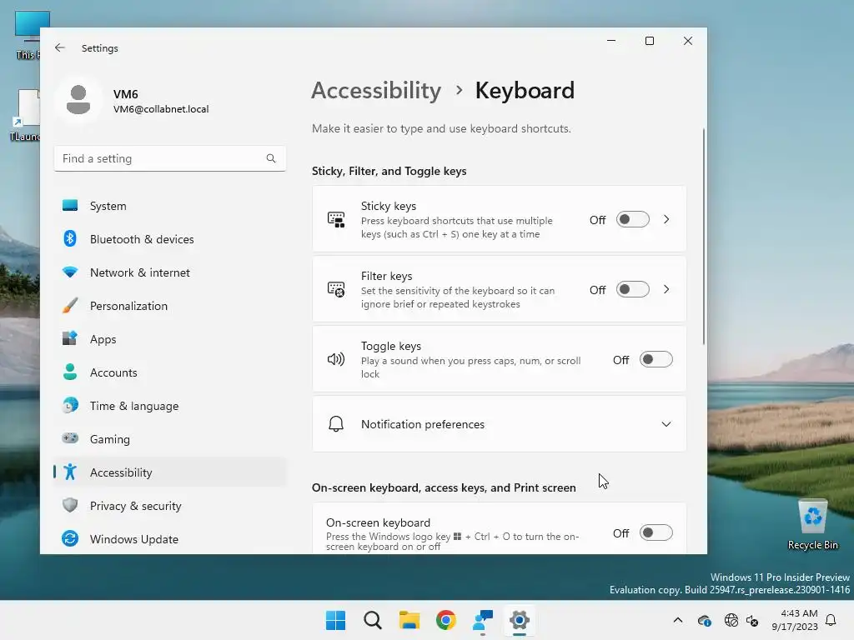854x640 pixels.
Task: Go back using the Settings back arrow
Action: [x=60, y=47]
